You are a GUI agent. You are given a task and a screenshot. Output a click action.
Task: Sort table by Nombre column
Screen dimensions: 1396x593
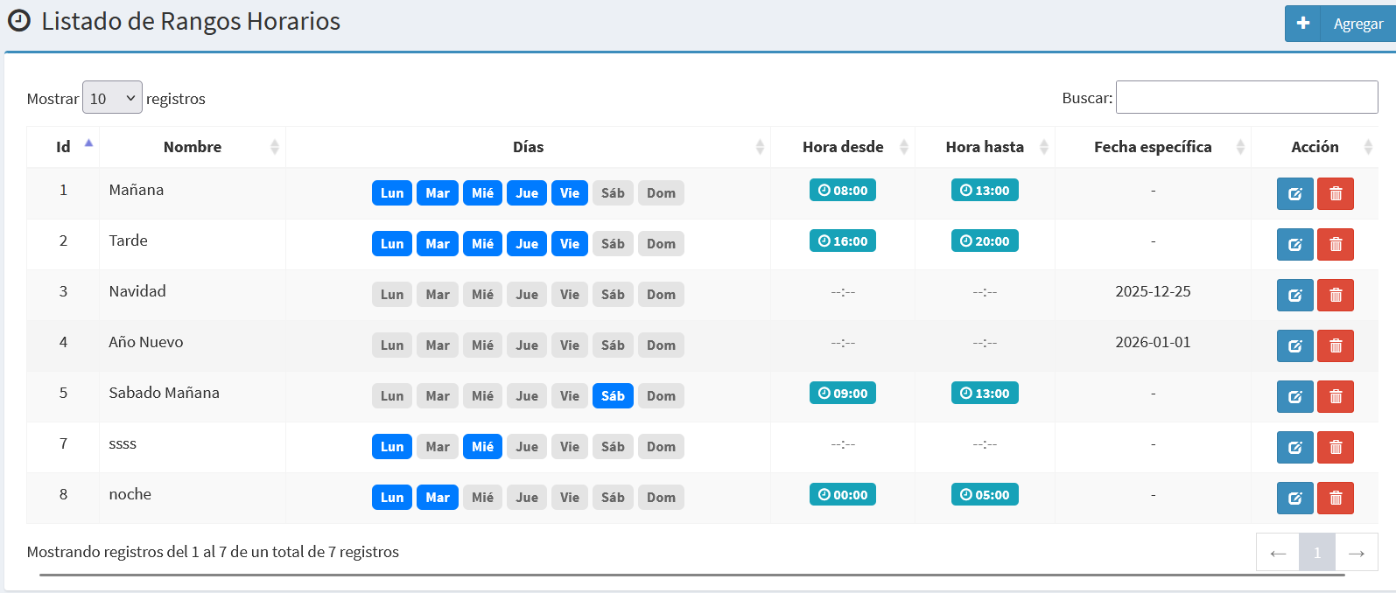click(193, 147)
